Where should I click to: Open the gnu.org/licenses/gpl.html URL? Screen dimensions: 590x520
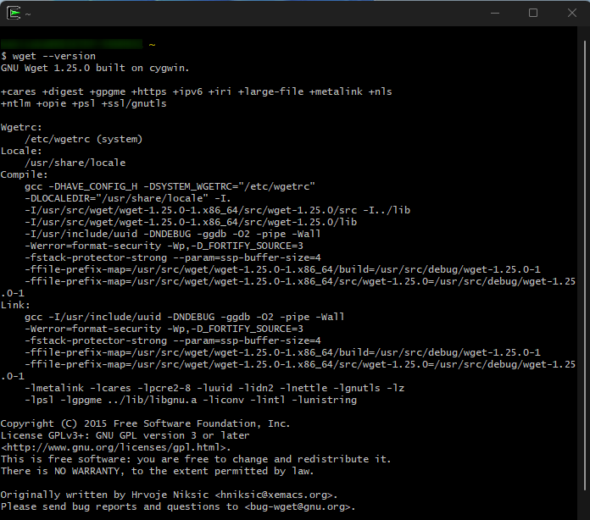(x=115, y=447)
